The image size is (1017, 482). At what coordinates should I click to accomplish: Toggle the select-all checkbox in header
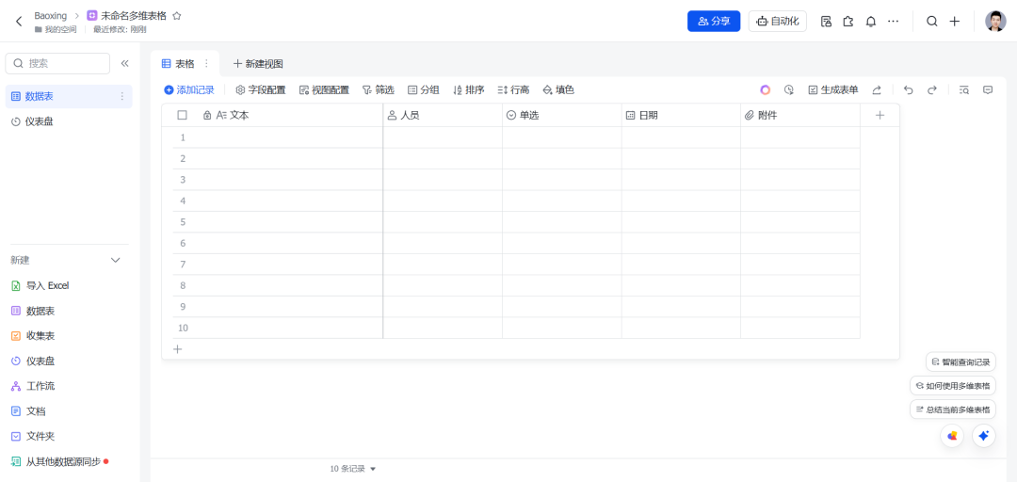click(183, 115)
